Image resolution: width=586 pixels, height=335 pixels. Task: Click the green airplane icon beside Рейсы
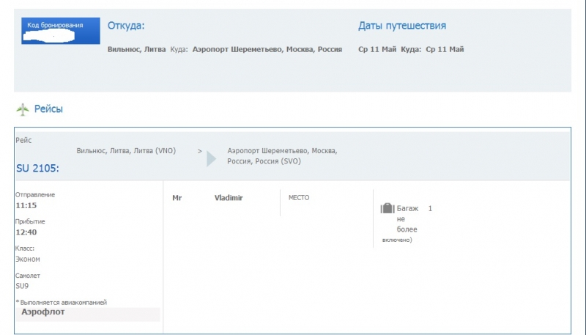23,109
